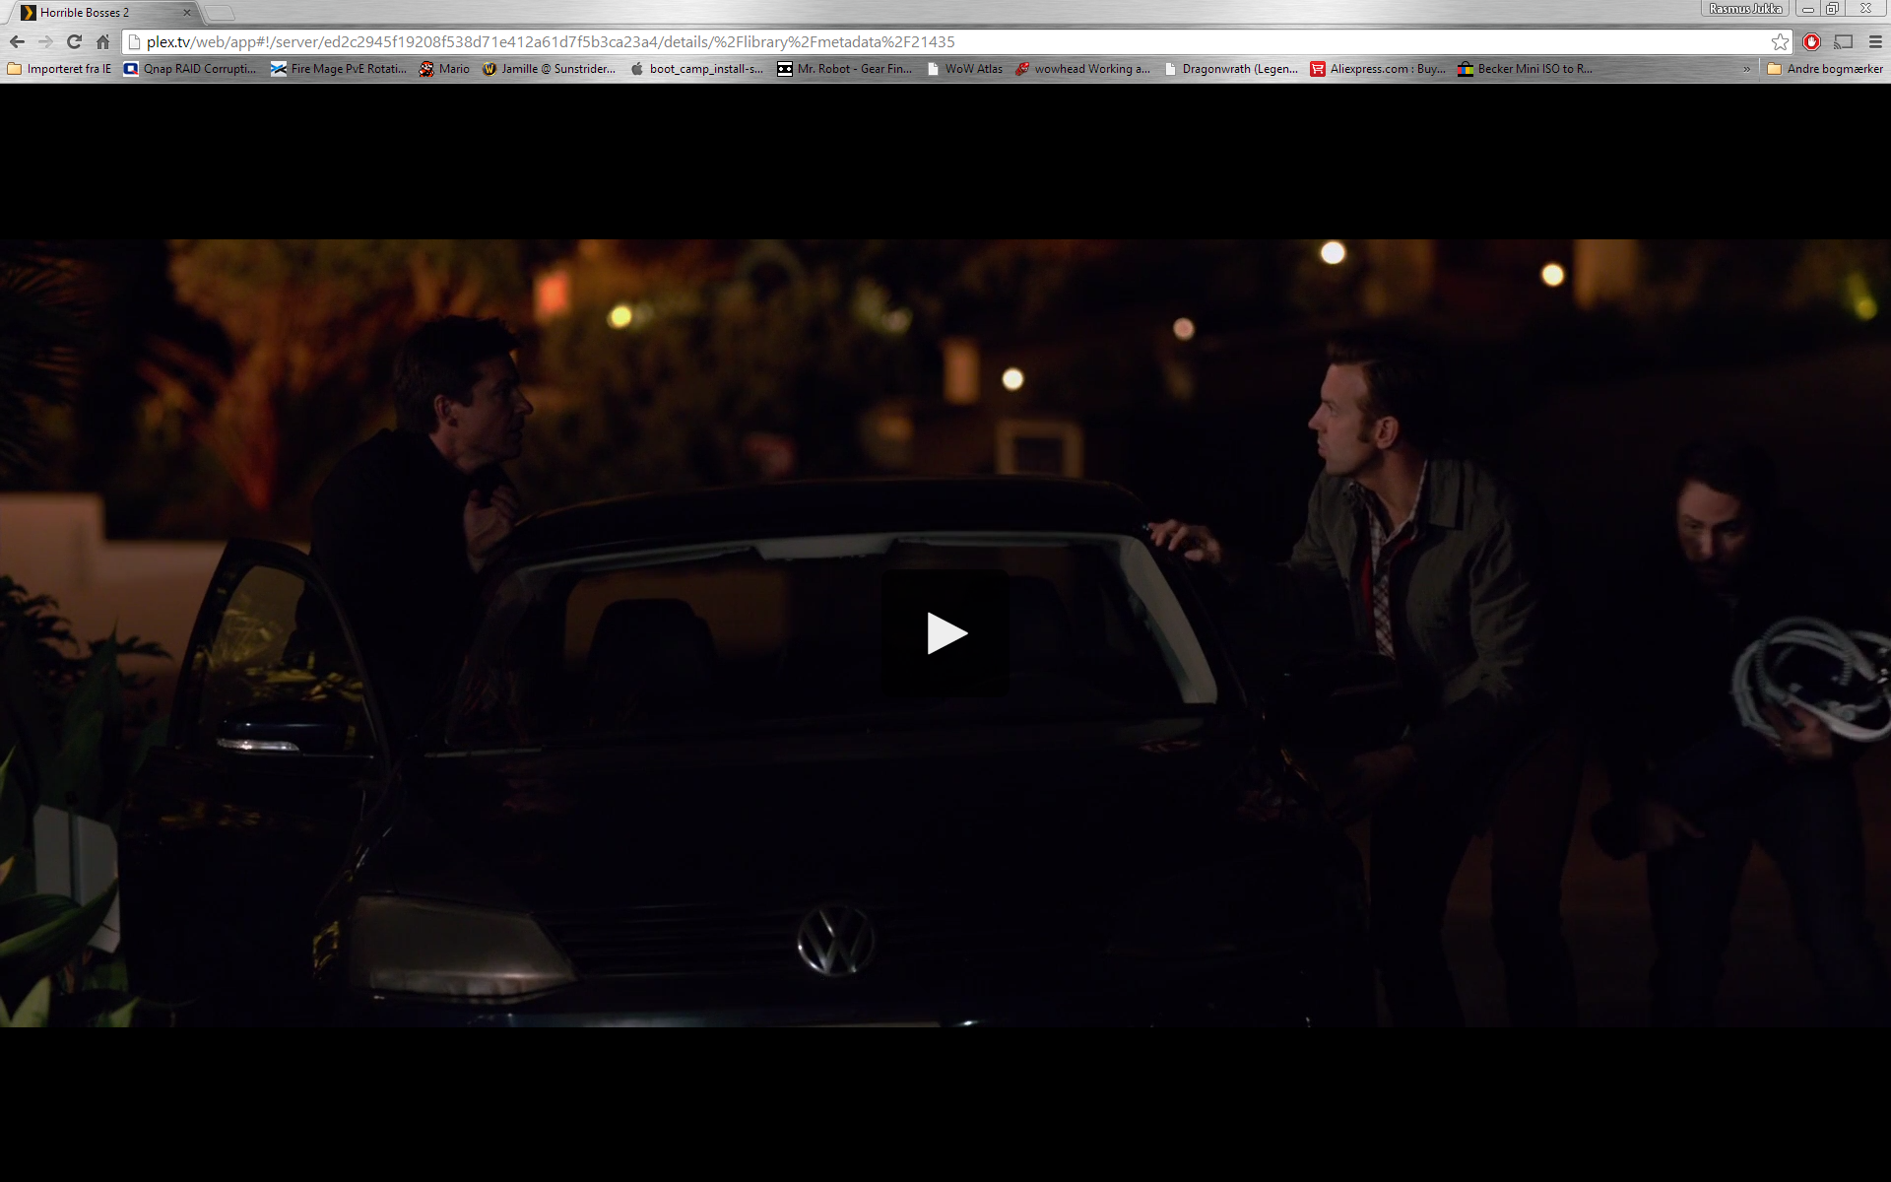Close the Horrible Bosses 2 tab

[x=187, y=13]
